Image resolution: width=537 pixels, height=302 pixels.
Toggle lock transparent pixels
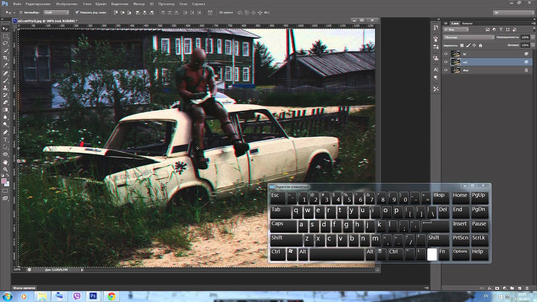point(462,45)
